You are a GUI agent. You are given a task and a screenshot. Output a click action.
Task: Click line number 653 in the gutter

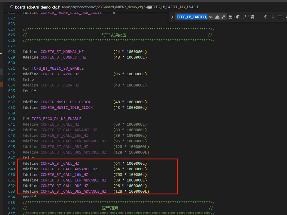pos(11,191)
